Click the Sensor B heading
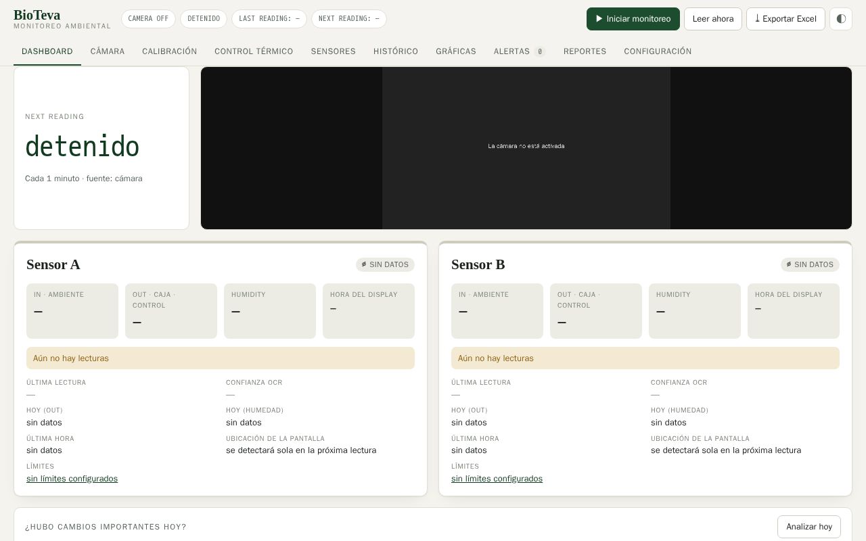This screenshot has width=866, height=541. 478,264
